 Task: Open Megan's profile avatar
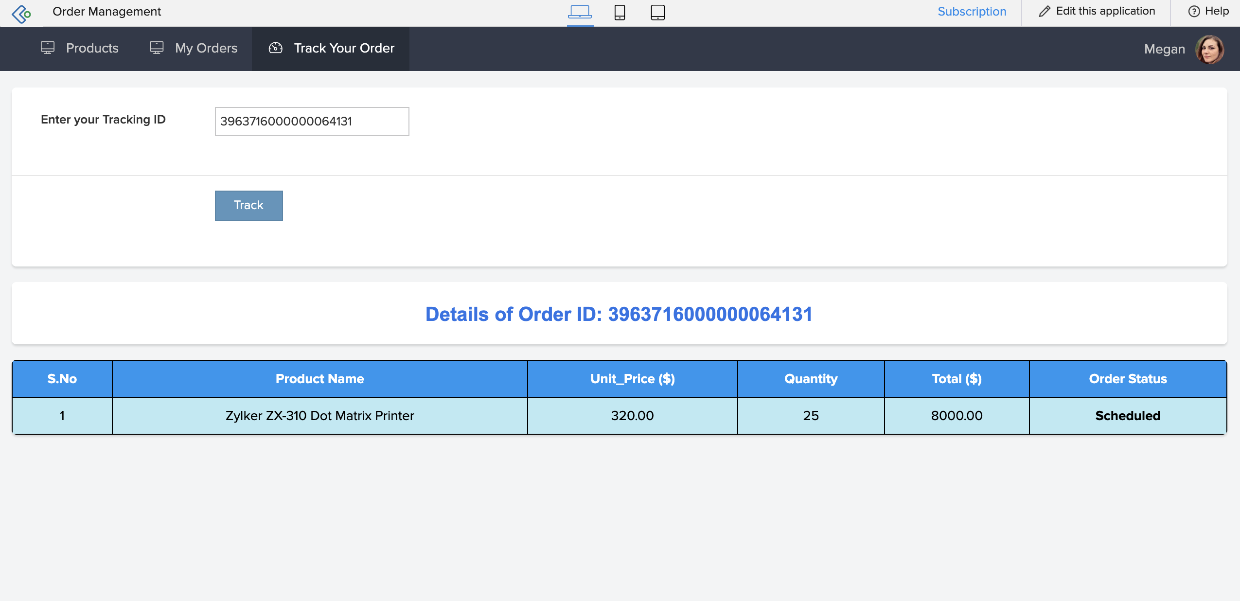(1210, 49)
